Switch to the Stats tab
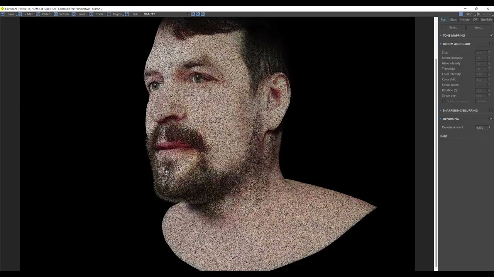The width and height of the screenshot is (494, 277). pyautogui.click(x=453, y=20)
